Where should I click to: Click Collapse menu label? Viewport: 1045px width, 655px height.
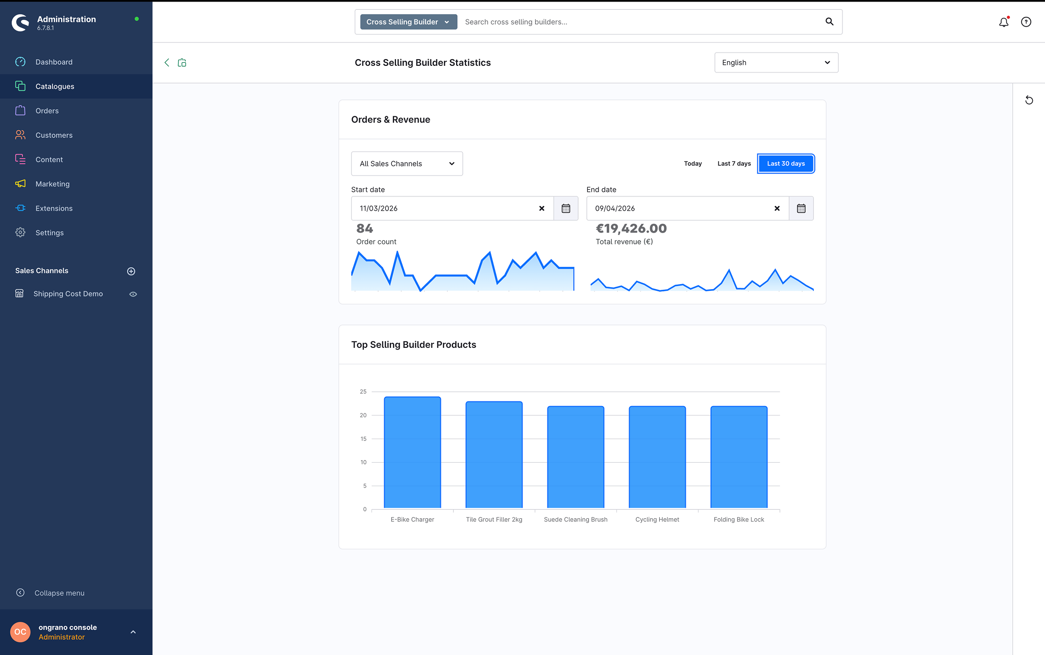click(60, 593)
